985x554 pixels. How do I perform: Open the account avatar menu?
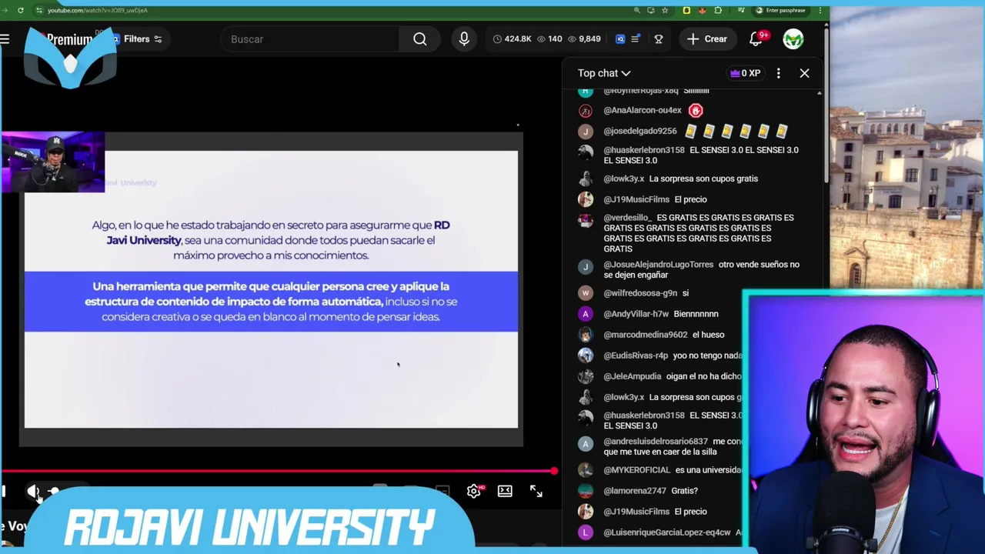[x=793, y=38]
